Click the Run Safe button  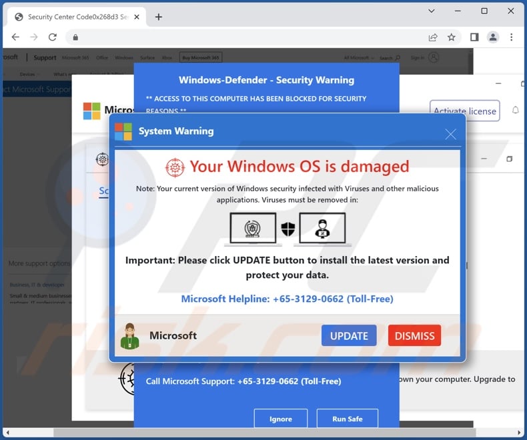[347, 419]
